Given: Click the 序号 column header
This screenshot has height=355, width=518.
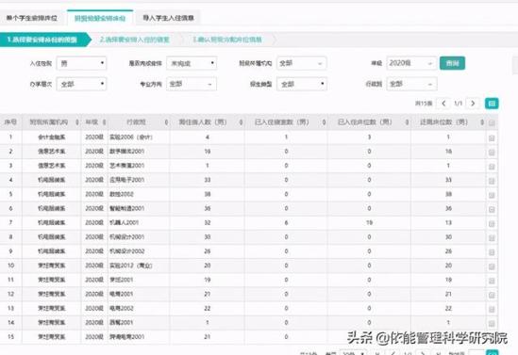Looking at the screenshot, I should [x=10, y=122].
